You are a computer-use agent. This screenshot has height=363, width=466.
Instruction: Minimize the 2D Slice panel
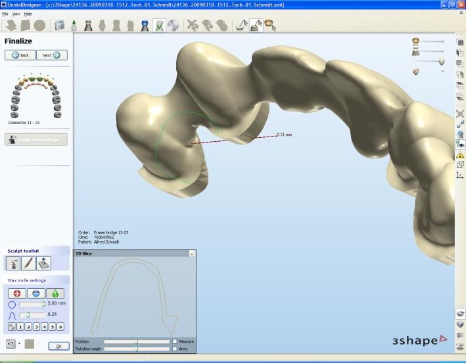coord(192,254)
